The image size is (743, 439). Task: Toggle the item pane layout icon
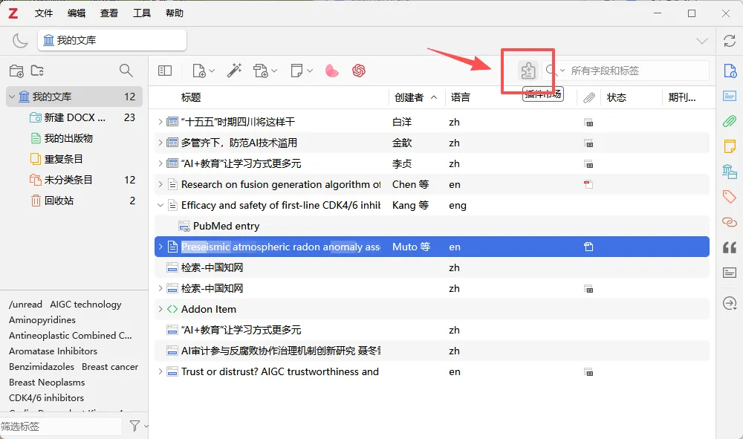(x=164, y=70)
